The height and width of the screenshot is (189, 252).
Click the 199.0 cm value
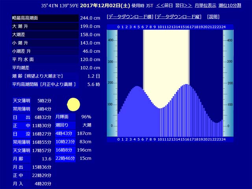click(x=90, y=26)
